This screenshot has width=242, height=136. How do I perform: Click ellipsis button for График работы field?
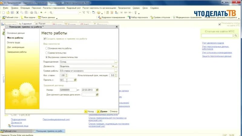(x=116, y=71)
